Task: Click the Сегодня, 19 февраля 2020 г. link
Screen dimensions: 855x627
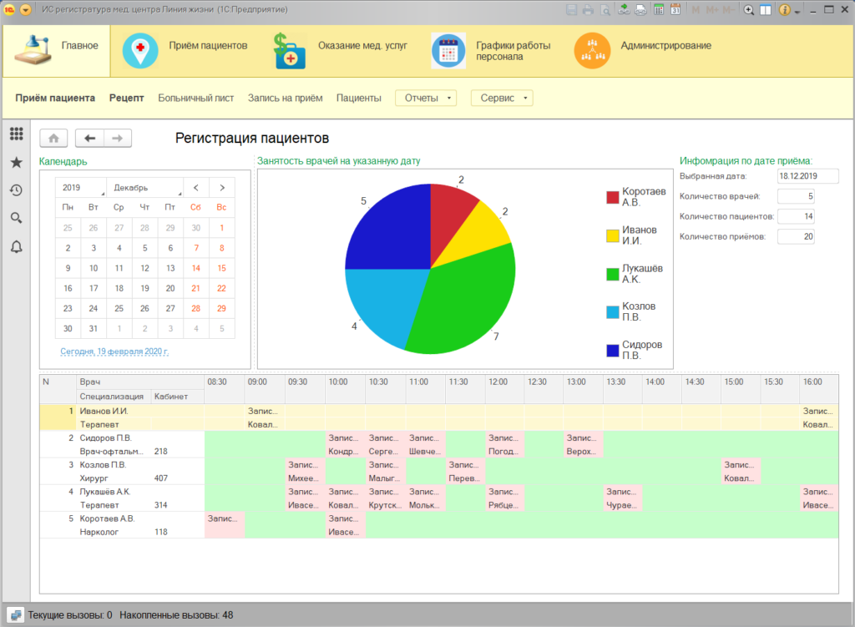Action: (x=114, y=351)
